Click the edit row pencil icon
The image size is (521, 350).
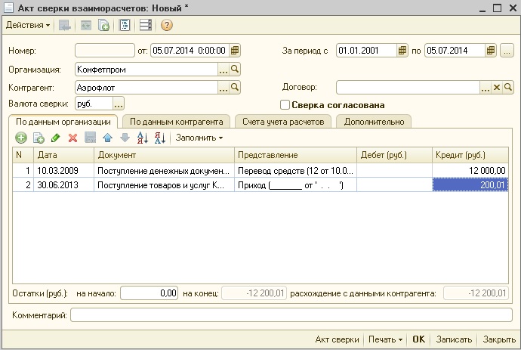tap(55, 138)
